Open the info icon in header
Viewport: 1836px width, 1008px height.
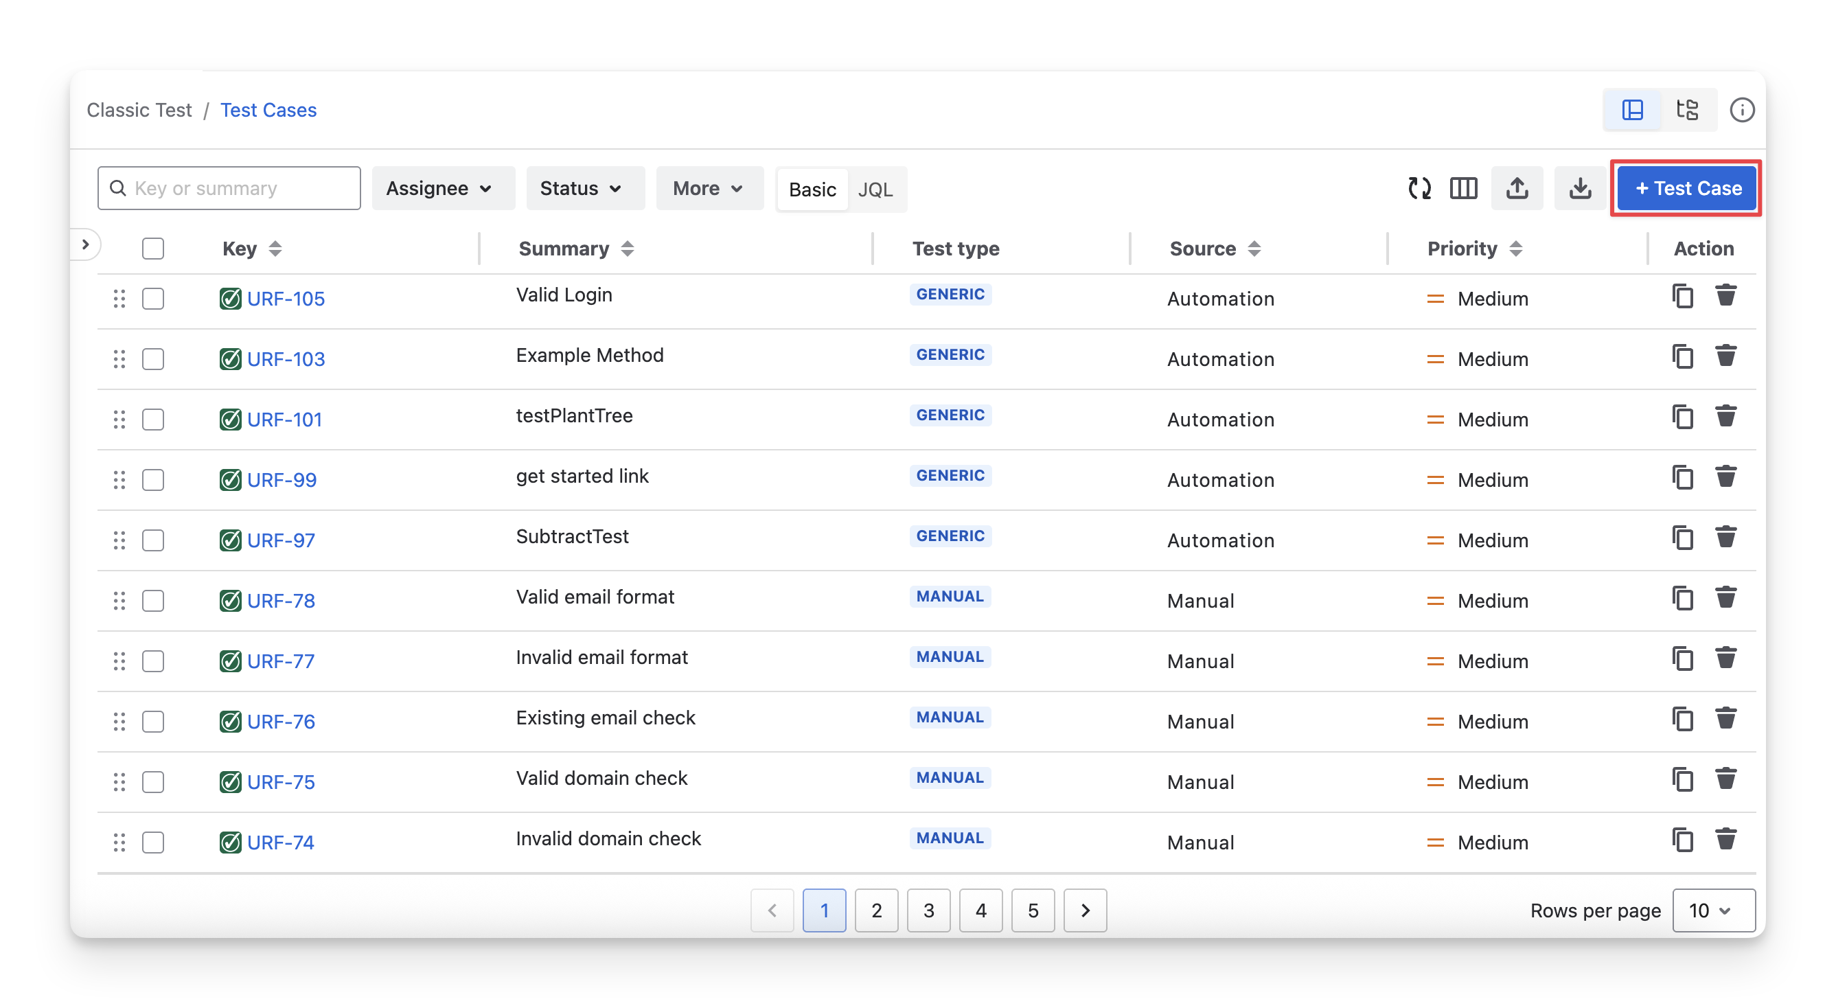(x=1741, y=110)
